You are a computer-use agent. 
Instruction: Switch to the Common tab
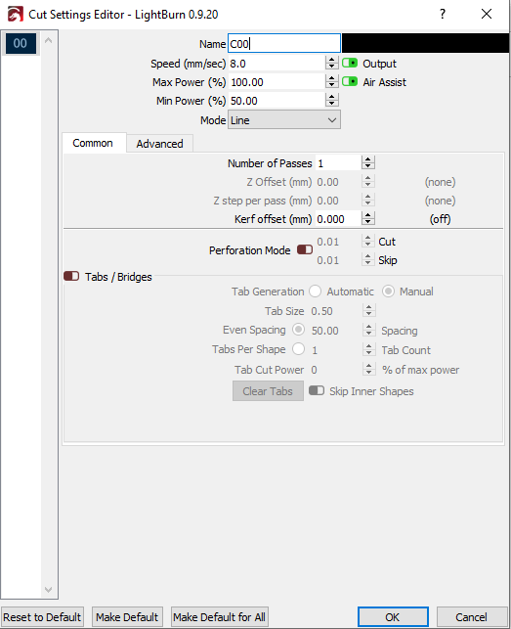coord(93,143)
